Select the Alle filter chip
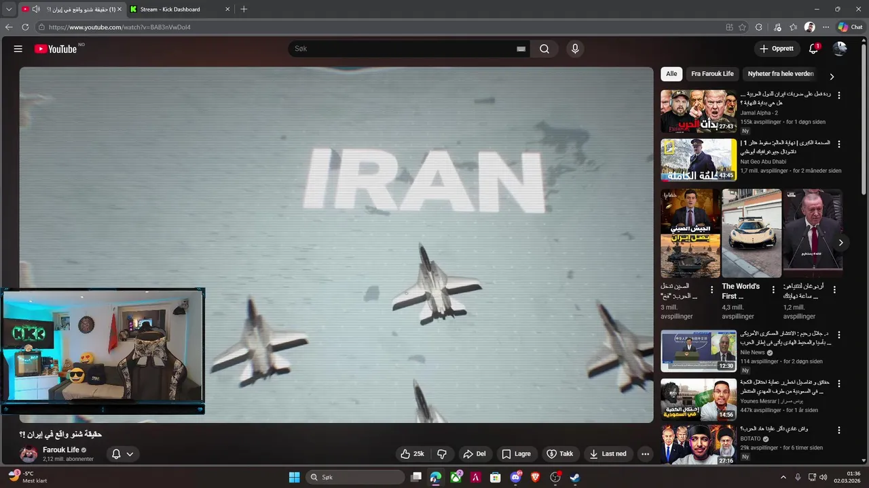 (x=671, y=74)
